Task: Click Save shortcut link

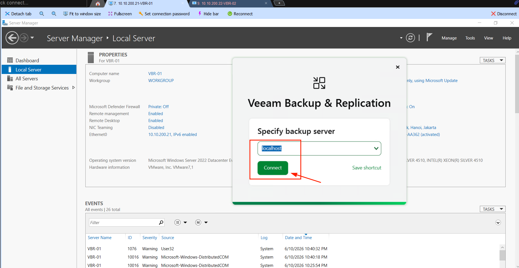Action: [367, 168]
